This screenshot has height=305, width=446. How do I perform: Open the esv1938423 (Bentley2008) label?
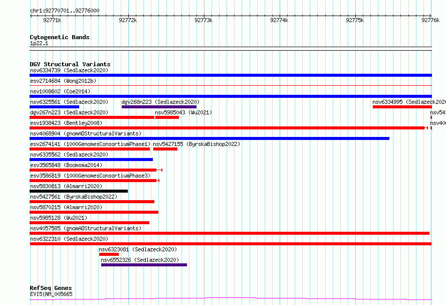pos(66,123)
